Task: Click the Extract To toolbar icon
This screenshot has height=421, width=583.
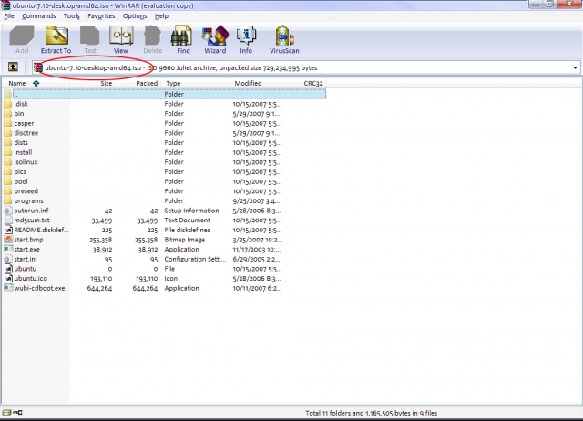Action: tap(57, 40)
